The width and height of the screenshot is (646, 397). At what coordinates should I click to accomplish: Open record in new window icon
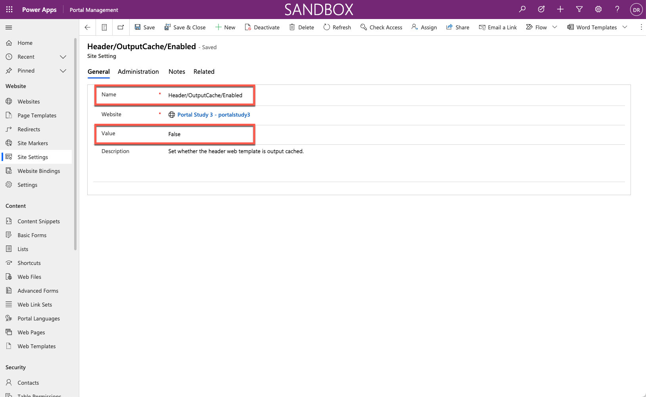pyautogui.click(x=121, y=27)
